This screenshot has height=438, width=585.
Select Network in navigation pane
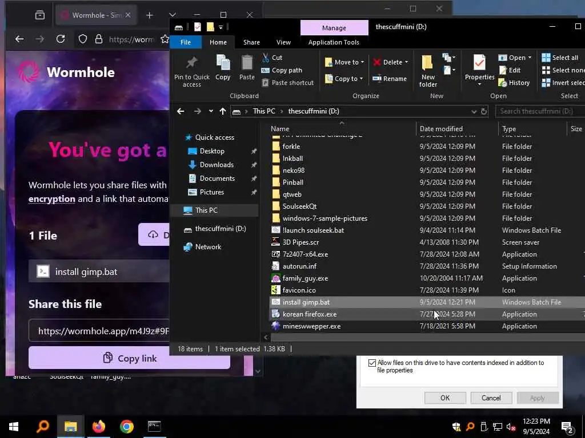tap(208, 246)
